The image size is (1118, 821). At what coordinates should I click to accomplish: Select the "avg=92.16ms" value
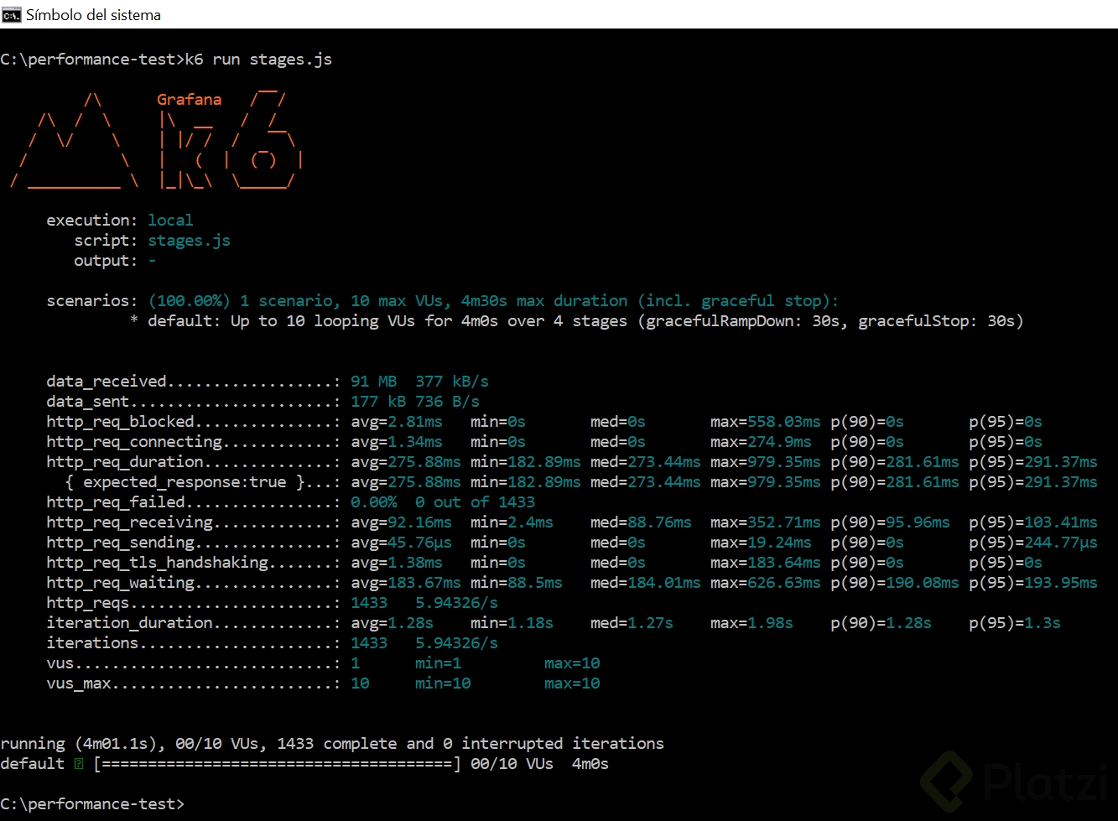pyautogui.click(x=402, y=522)
